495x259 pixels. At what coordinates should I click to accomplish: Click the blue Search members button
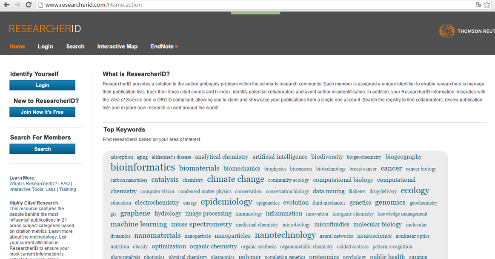pyautogui.click(x=42, y=149)
